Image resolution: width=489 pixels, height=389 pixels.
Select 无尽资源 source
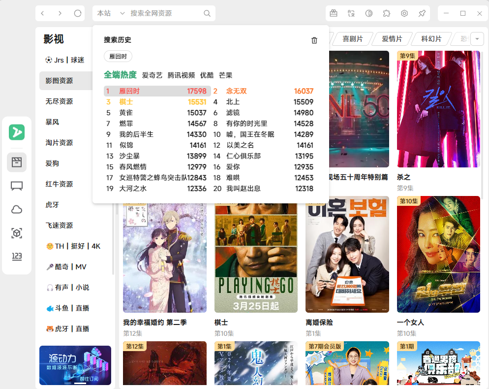(66, 101)
